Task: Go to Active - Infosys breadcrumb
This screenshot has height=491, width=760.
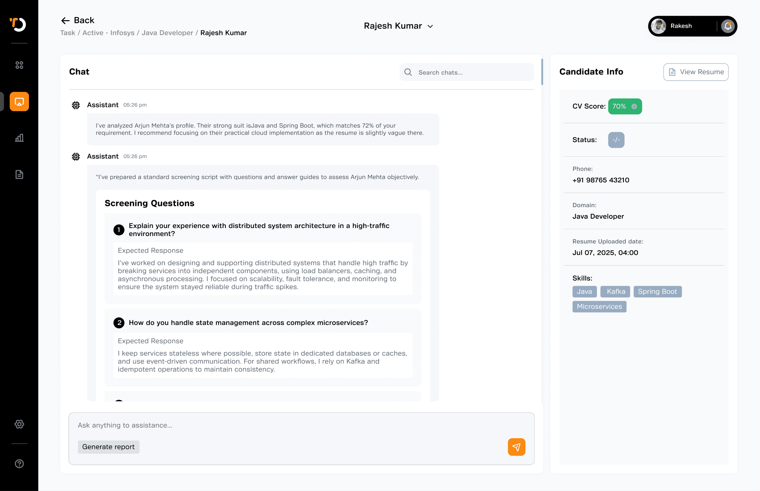Action: [108, 33]
